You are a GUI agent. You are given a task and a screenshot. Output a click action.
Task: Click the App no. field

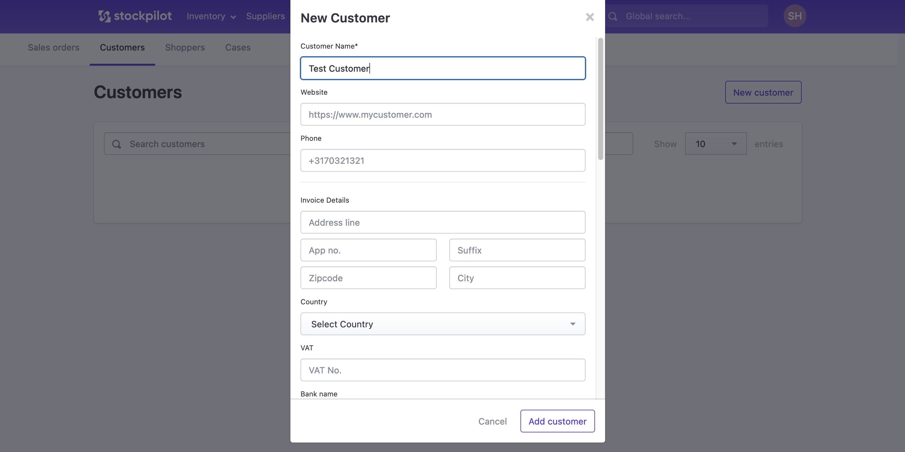pyautogui.click(x=368, y=250)
